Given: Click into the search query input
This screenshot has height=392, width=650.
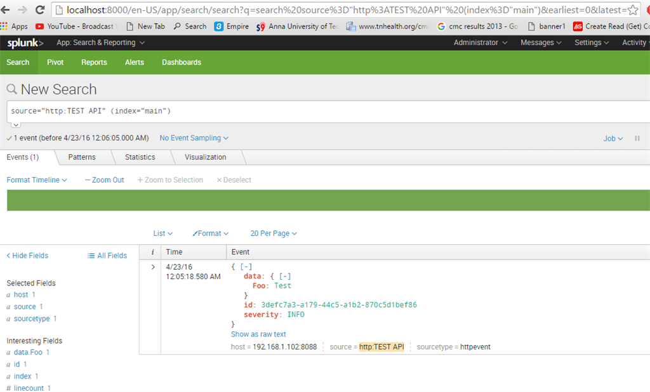Looking at the screenshot, I should coord(328,111).
